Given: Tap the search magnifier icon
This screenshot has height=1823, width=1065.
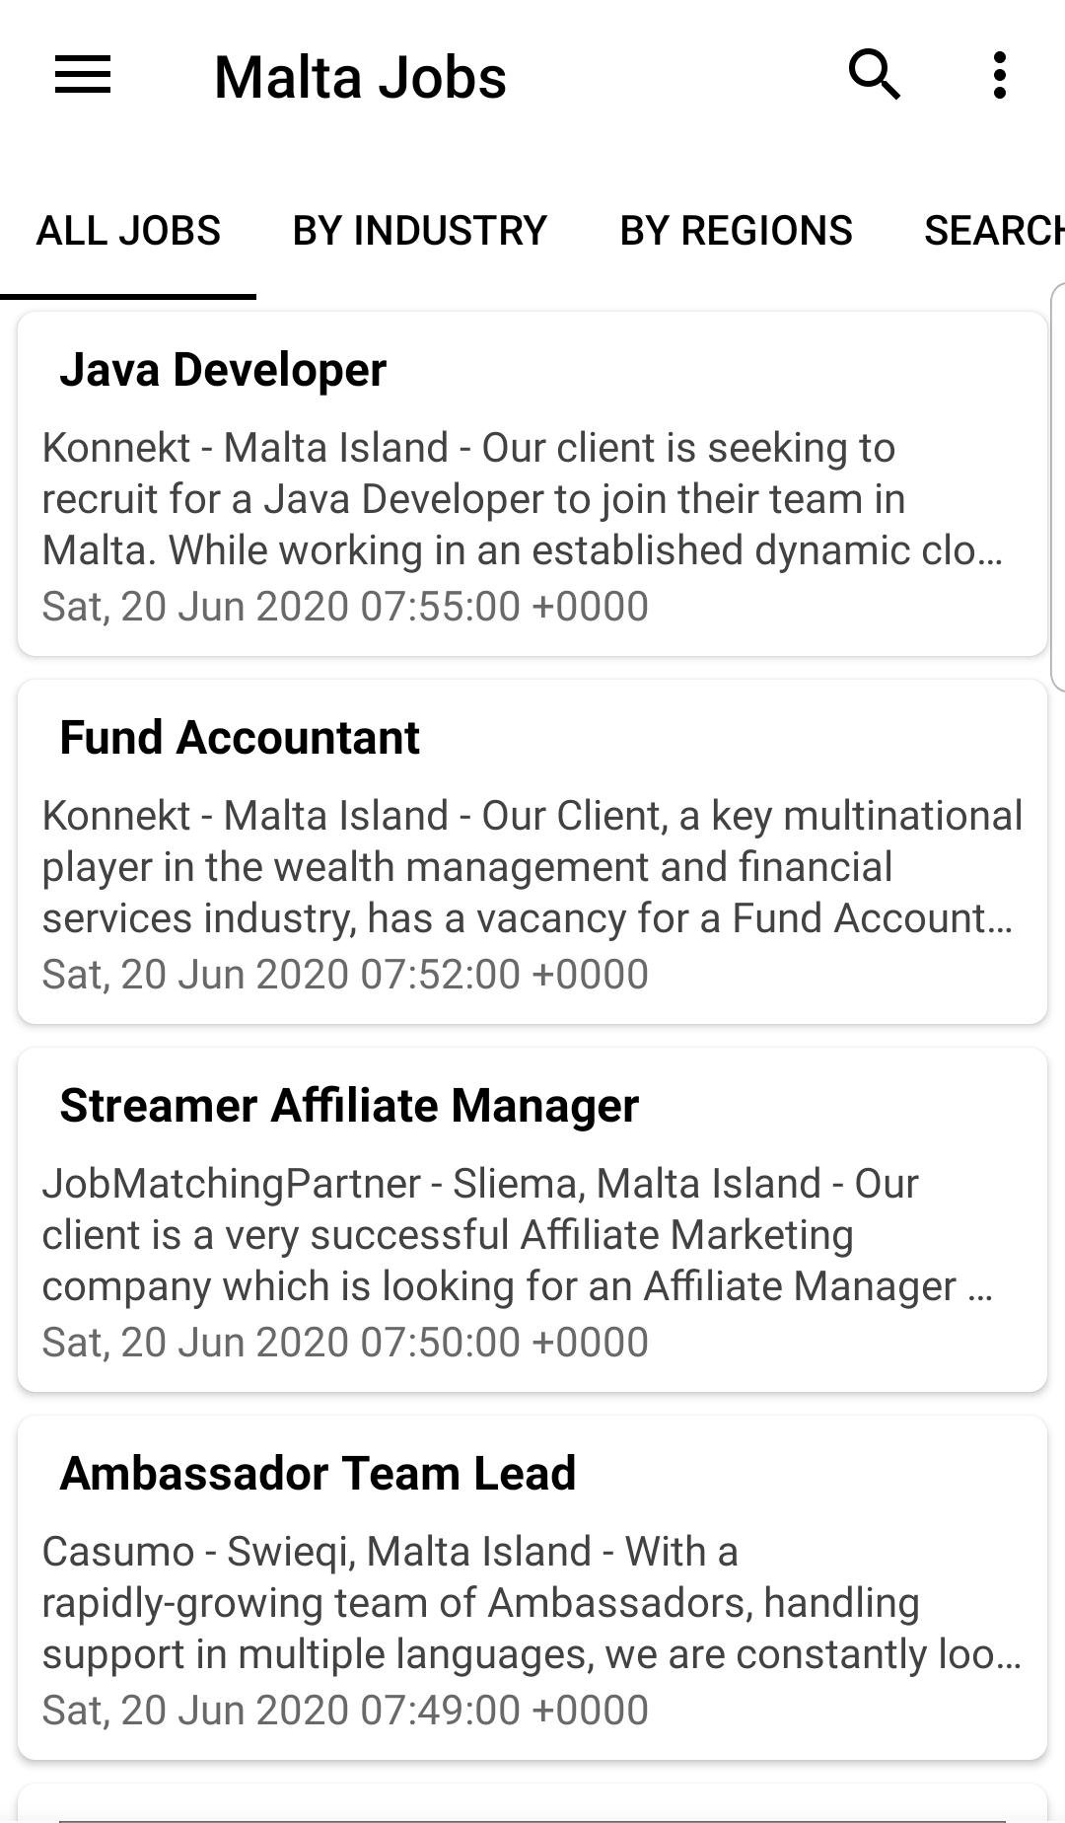Looking at the screenshot, I should pyautogui.click(x=874, y=76).
